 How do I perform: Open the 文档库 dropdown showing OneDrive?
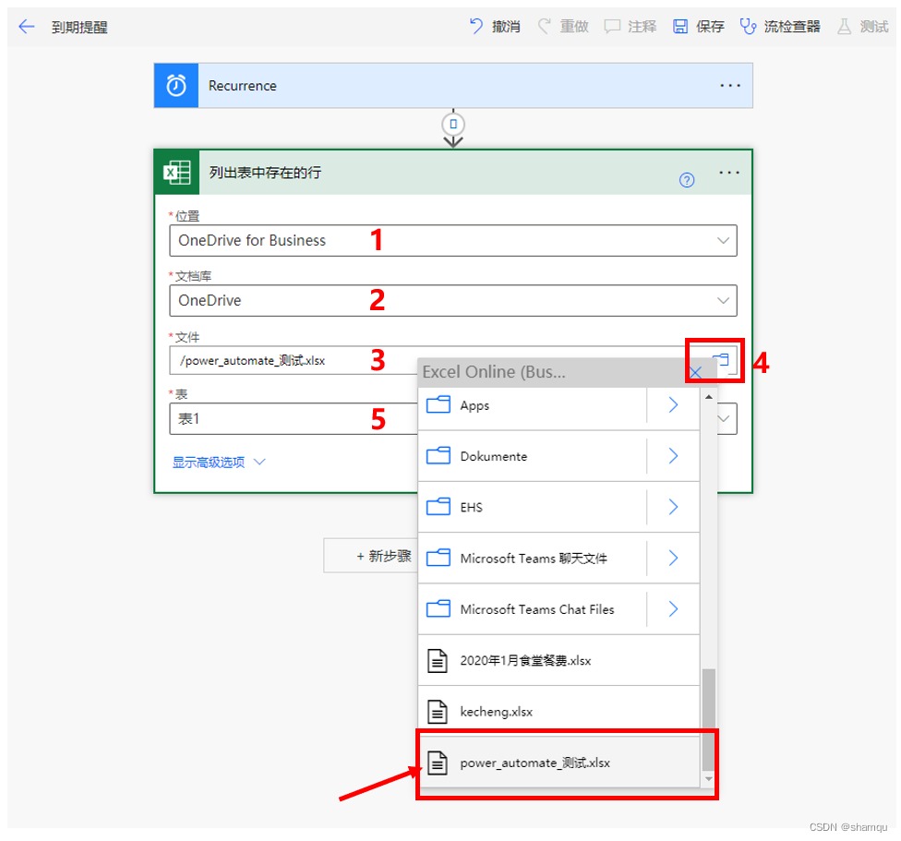pyautogui.click(x=453, y=300)
